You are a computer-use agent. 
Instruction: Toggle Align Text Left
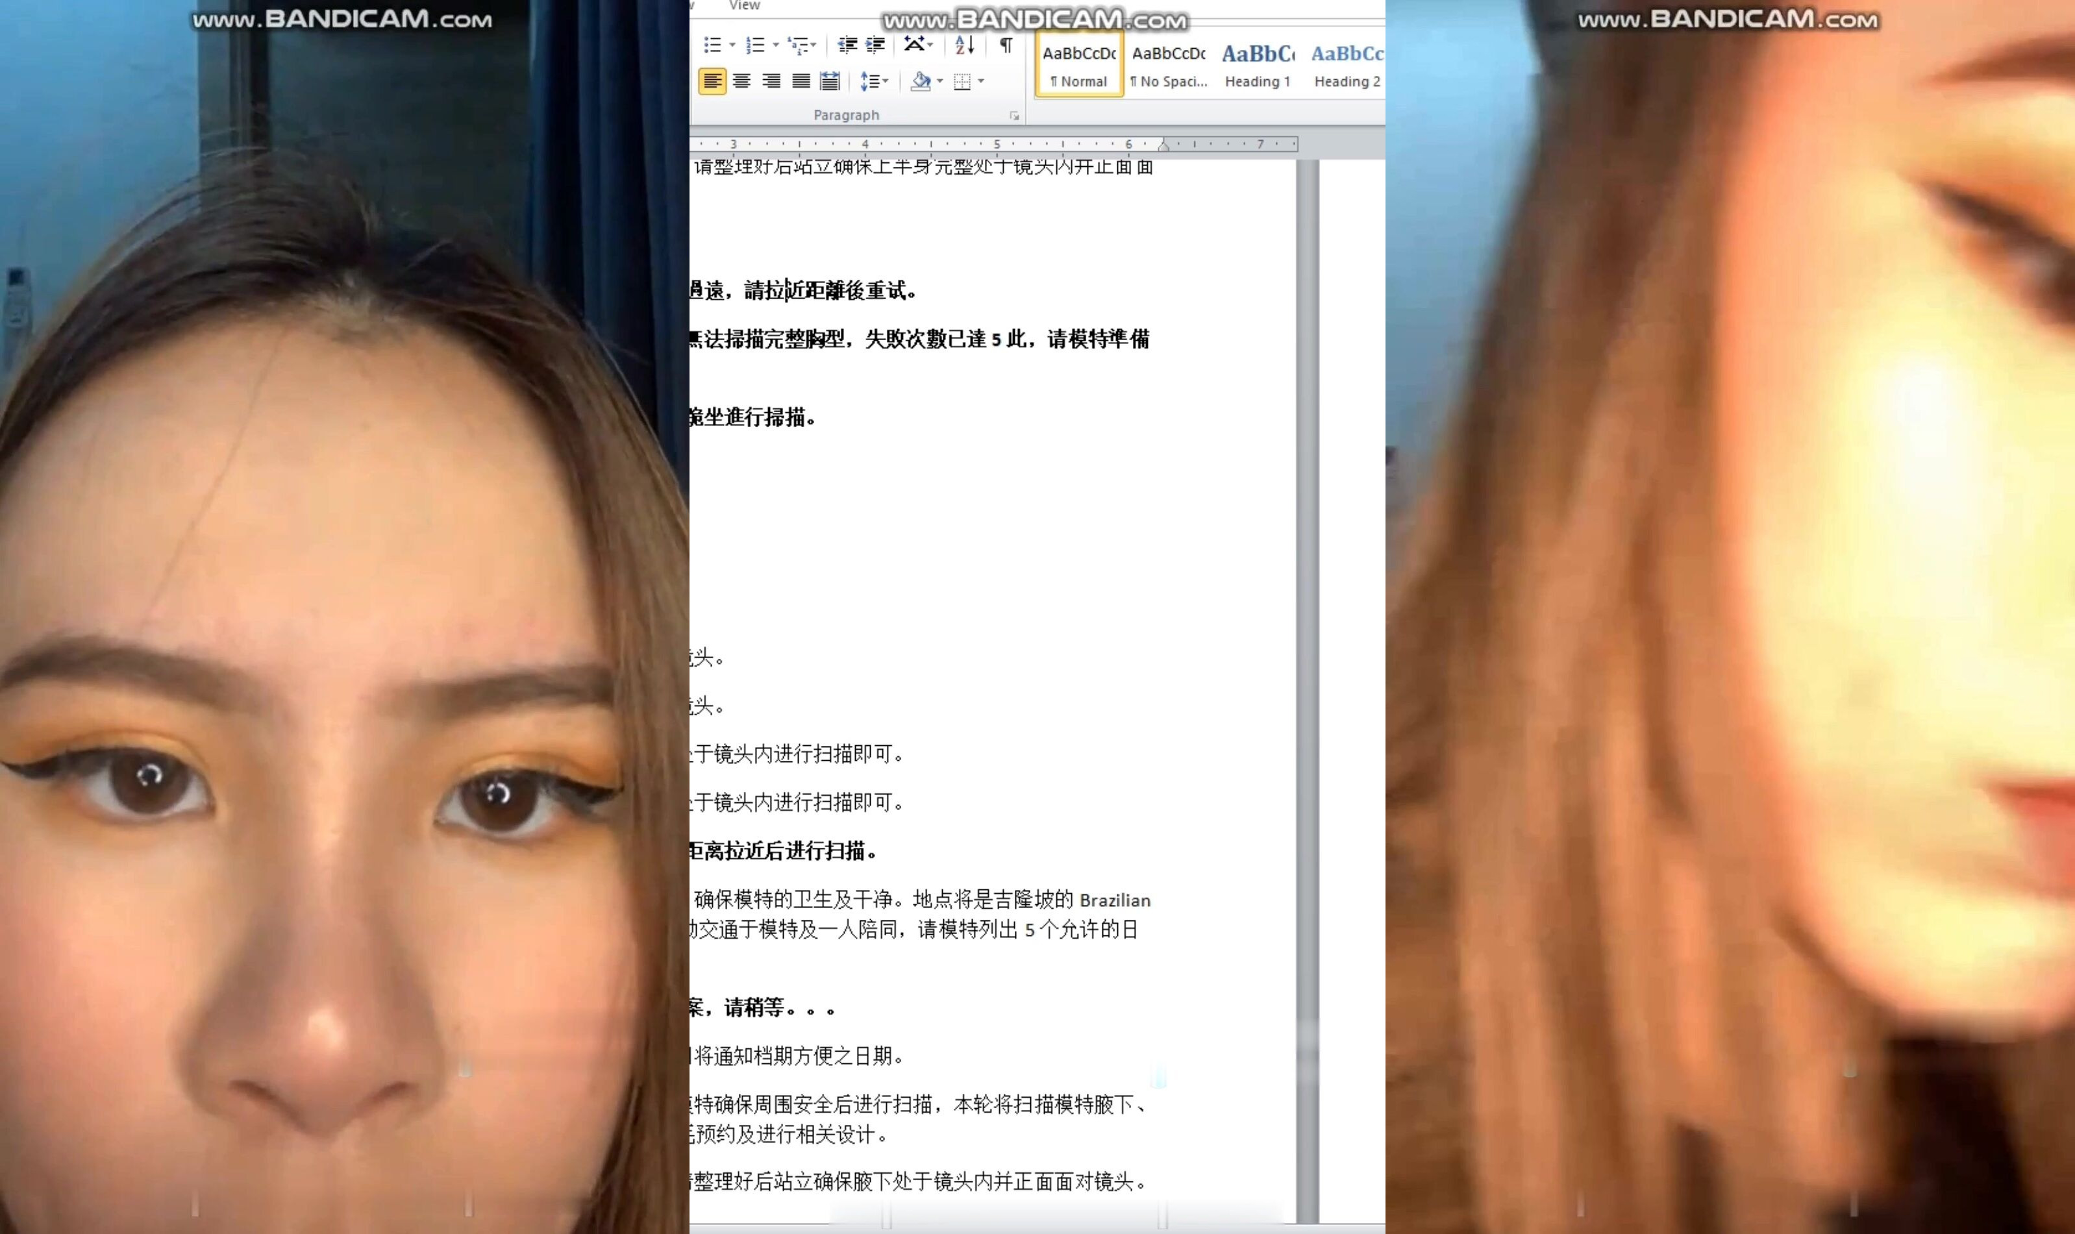pyautogui.click(x=712, y=80)
